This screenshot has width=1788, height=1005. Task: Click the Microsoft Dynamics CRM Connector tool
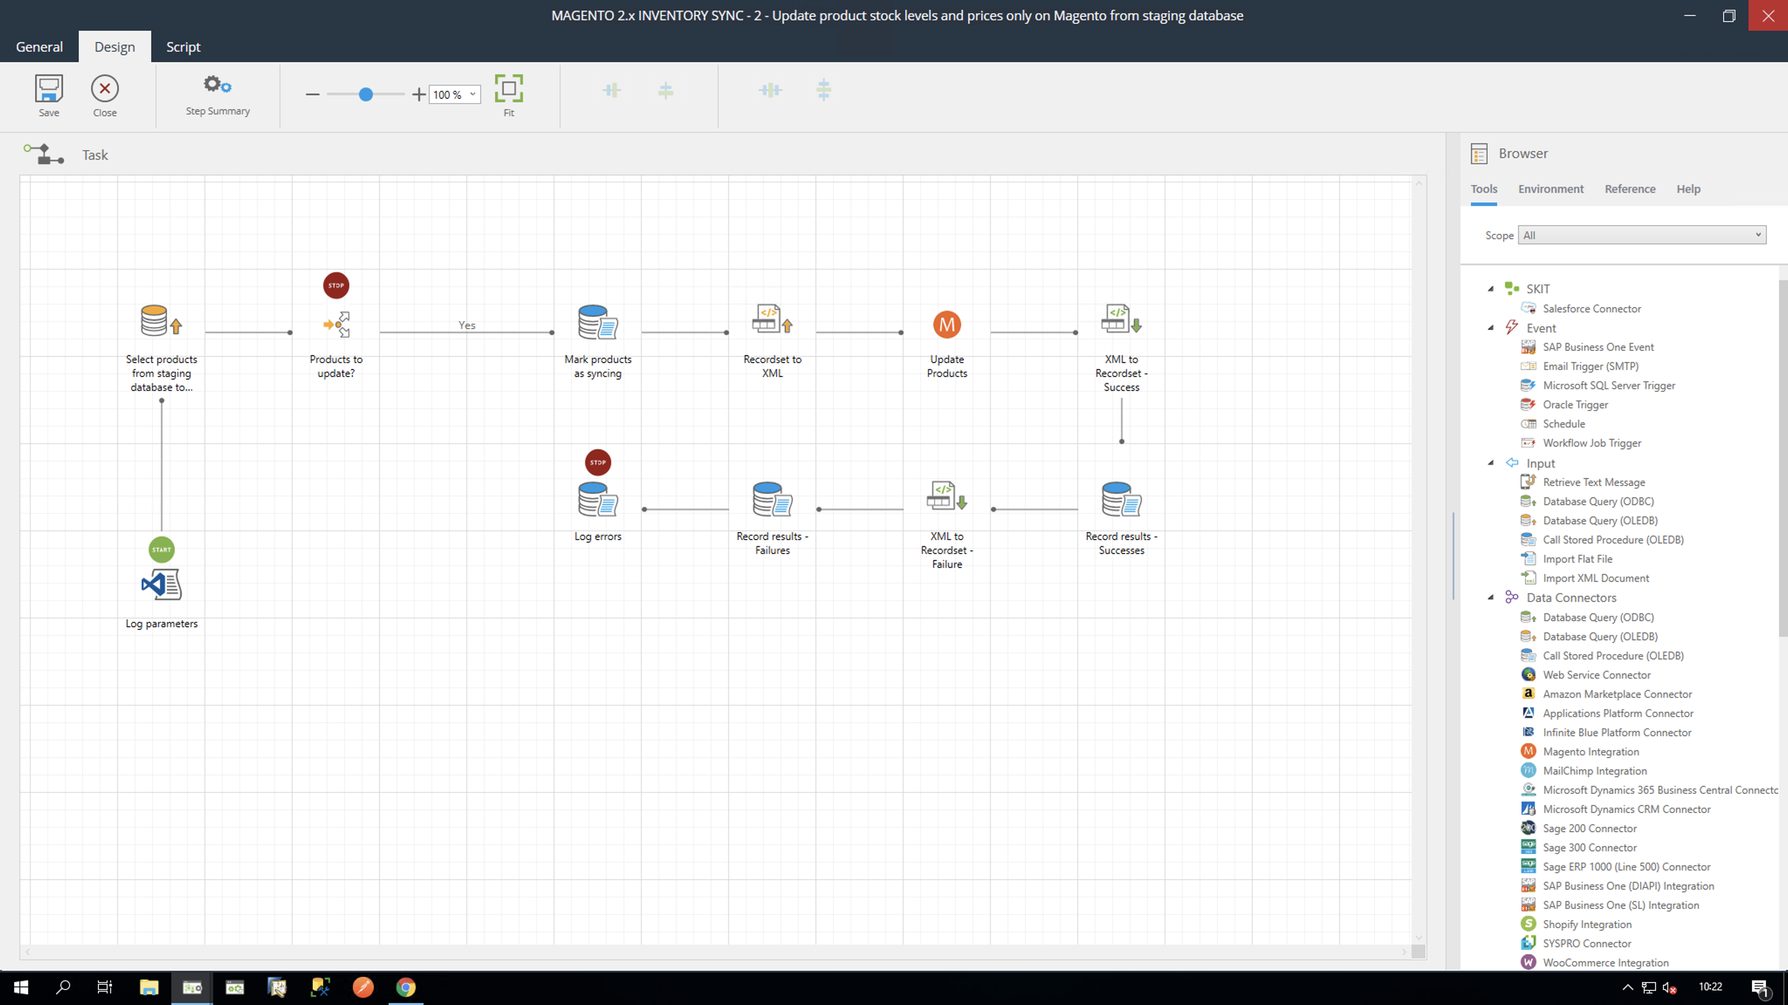1626,809
